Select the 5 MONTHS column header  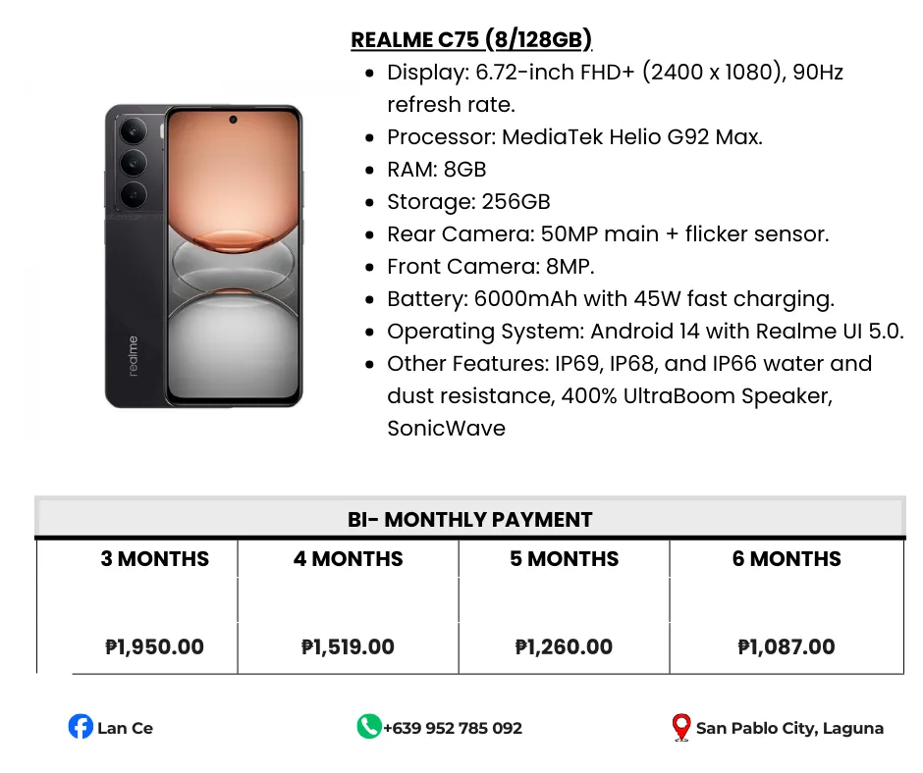click(564, 559)
